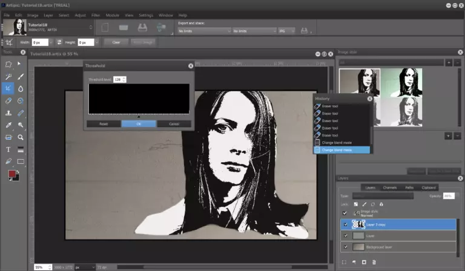Open the Filter menu
Screen dimensions: 465x271
click(95, 15)
